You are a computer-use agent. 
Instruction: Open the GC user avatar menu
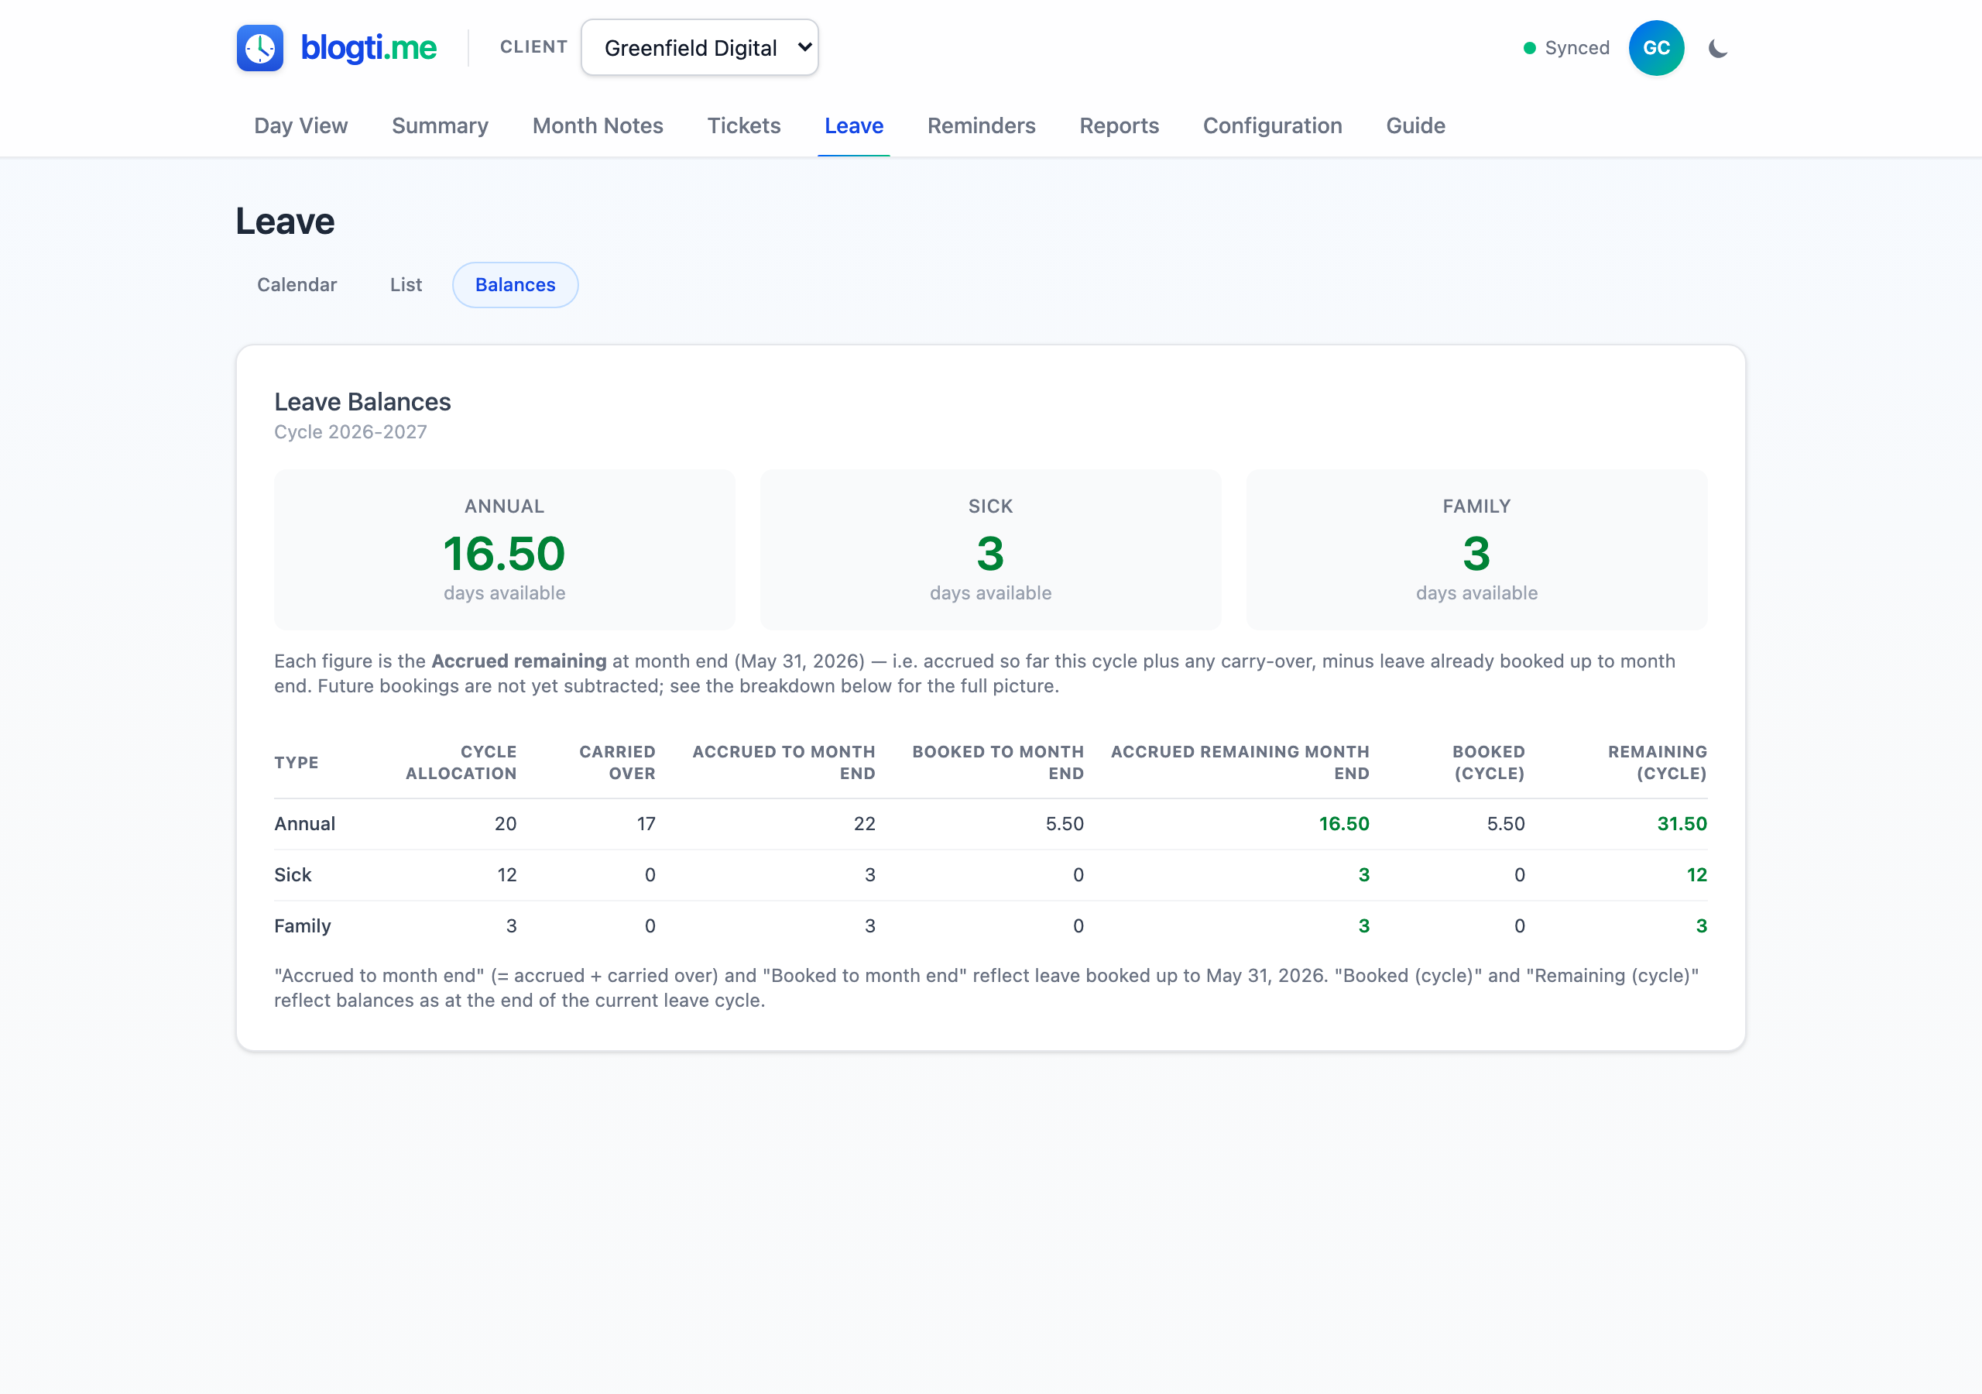[1656, 48]
